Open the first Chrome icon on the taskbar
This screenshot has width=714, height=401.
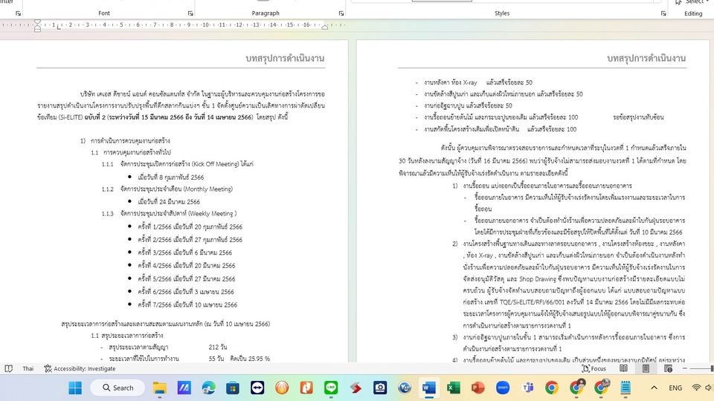(x=552, y=388)
